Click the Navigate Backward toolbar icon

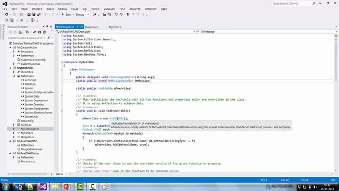7,14
